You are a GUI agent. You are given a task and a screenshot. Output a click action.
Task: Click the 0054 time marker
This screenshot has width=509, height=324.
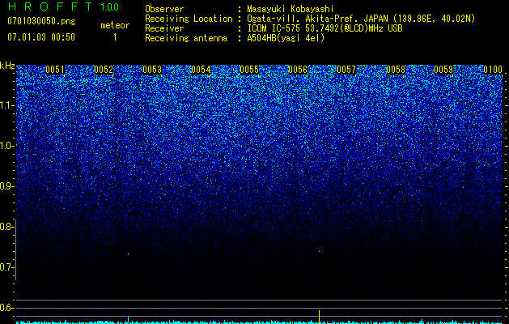point(201,70)
